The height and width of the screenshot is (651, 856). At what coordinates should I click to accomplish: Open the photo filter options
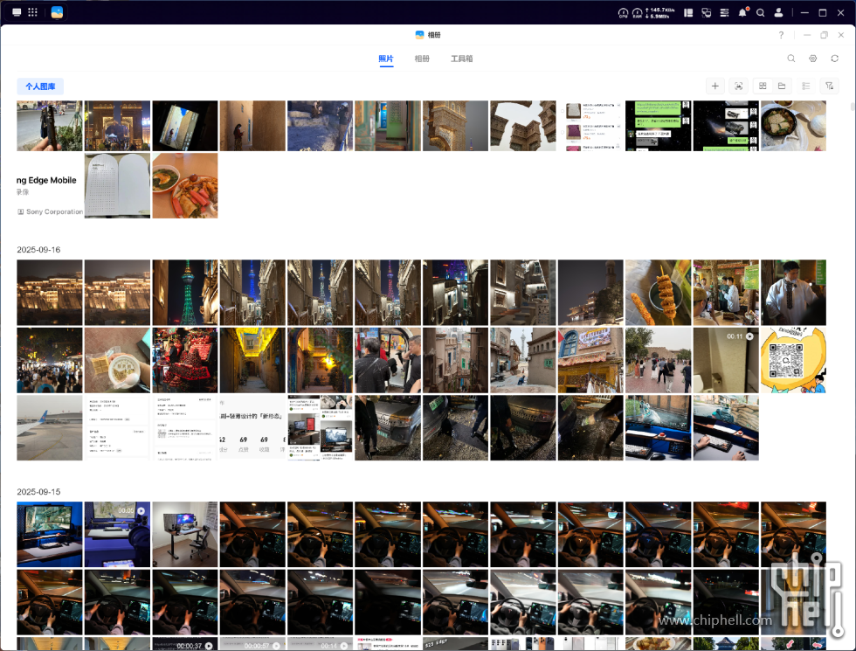829,86
